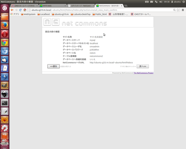Click the <<戻る back button
Image resolution: width=186 pixels, height=149 pixels.
click(54, 66)
